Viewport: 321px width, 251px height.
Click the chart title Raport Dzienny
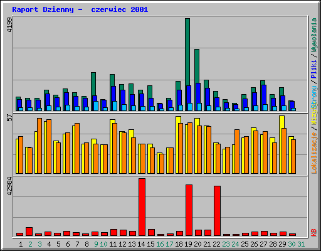43,9
